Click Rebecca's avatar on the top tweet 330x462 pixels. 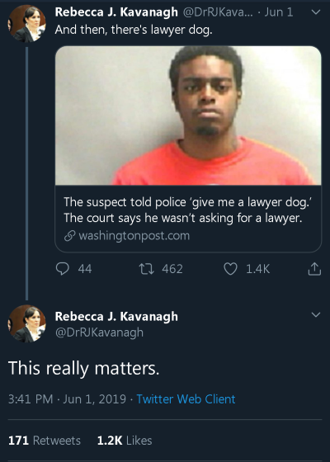coord(26,24)
